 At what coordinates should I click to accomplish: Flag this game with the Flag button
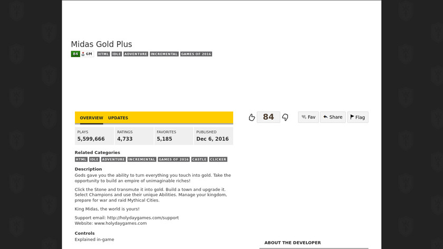tap(358, 117)
